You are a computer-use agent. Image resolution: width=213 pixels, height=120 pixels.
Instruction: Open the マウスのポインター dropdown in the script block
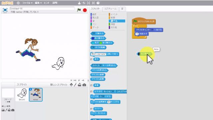(x=152, y=30)
